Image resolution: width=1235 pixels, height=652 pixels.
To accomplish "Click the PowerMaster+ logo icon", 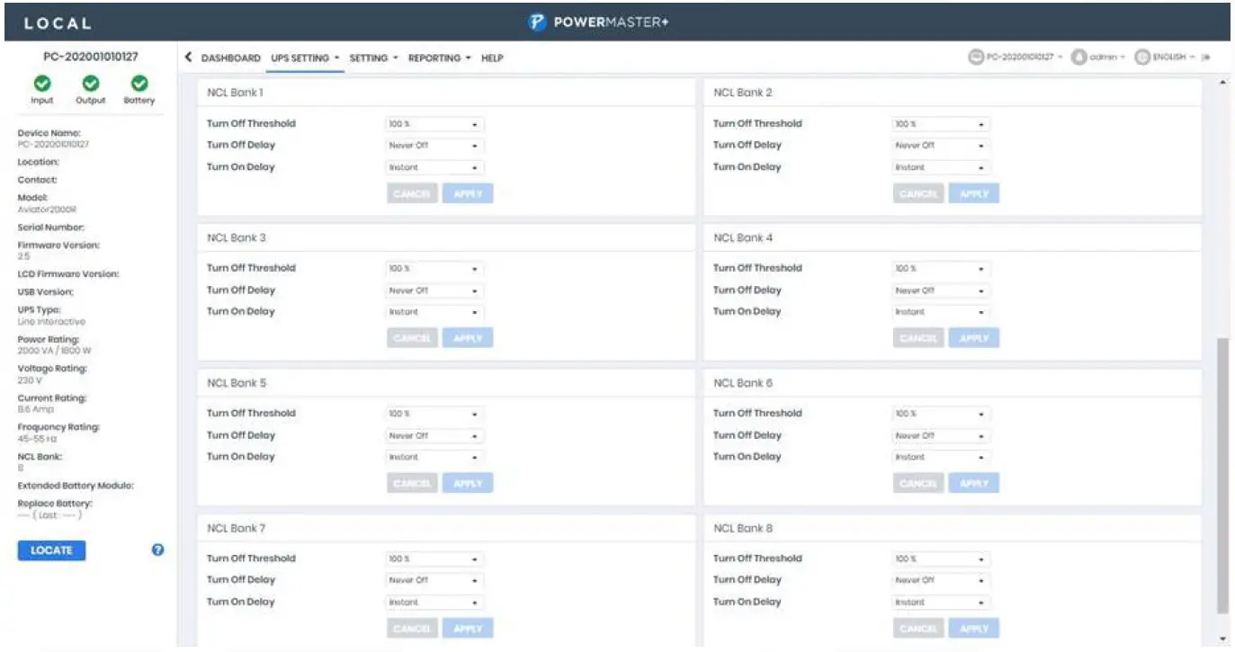I will click(x=538, y=22).
